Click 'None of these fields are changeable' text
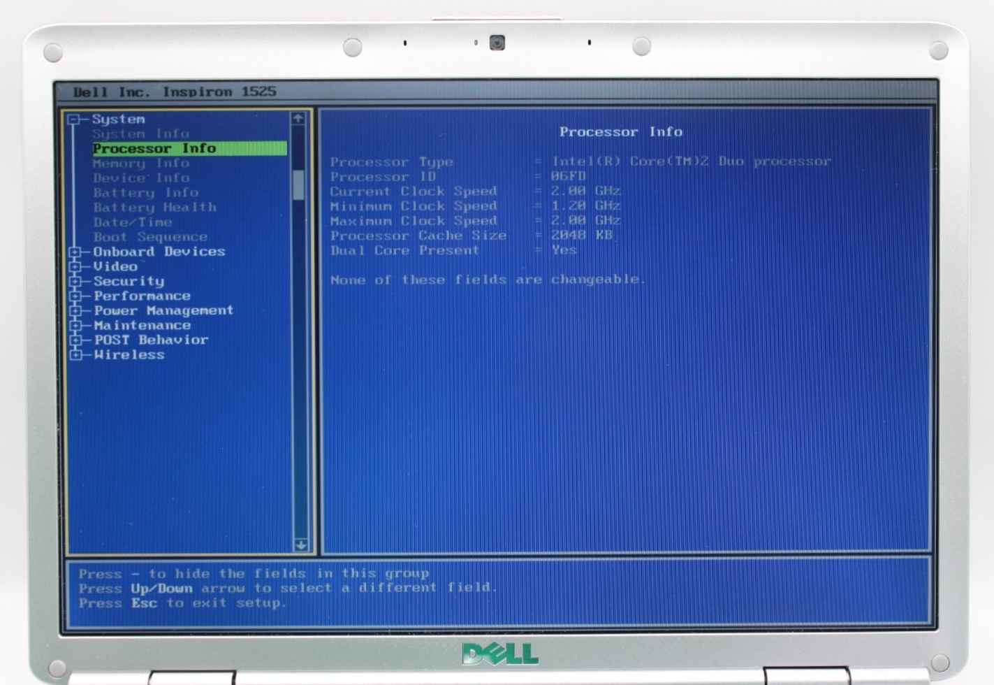This screenshot has width=994, height=685. [488, 280]
